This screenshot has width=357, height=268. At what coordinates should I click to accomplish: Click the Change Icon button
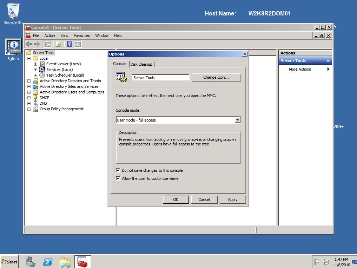pos(216,77)
